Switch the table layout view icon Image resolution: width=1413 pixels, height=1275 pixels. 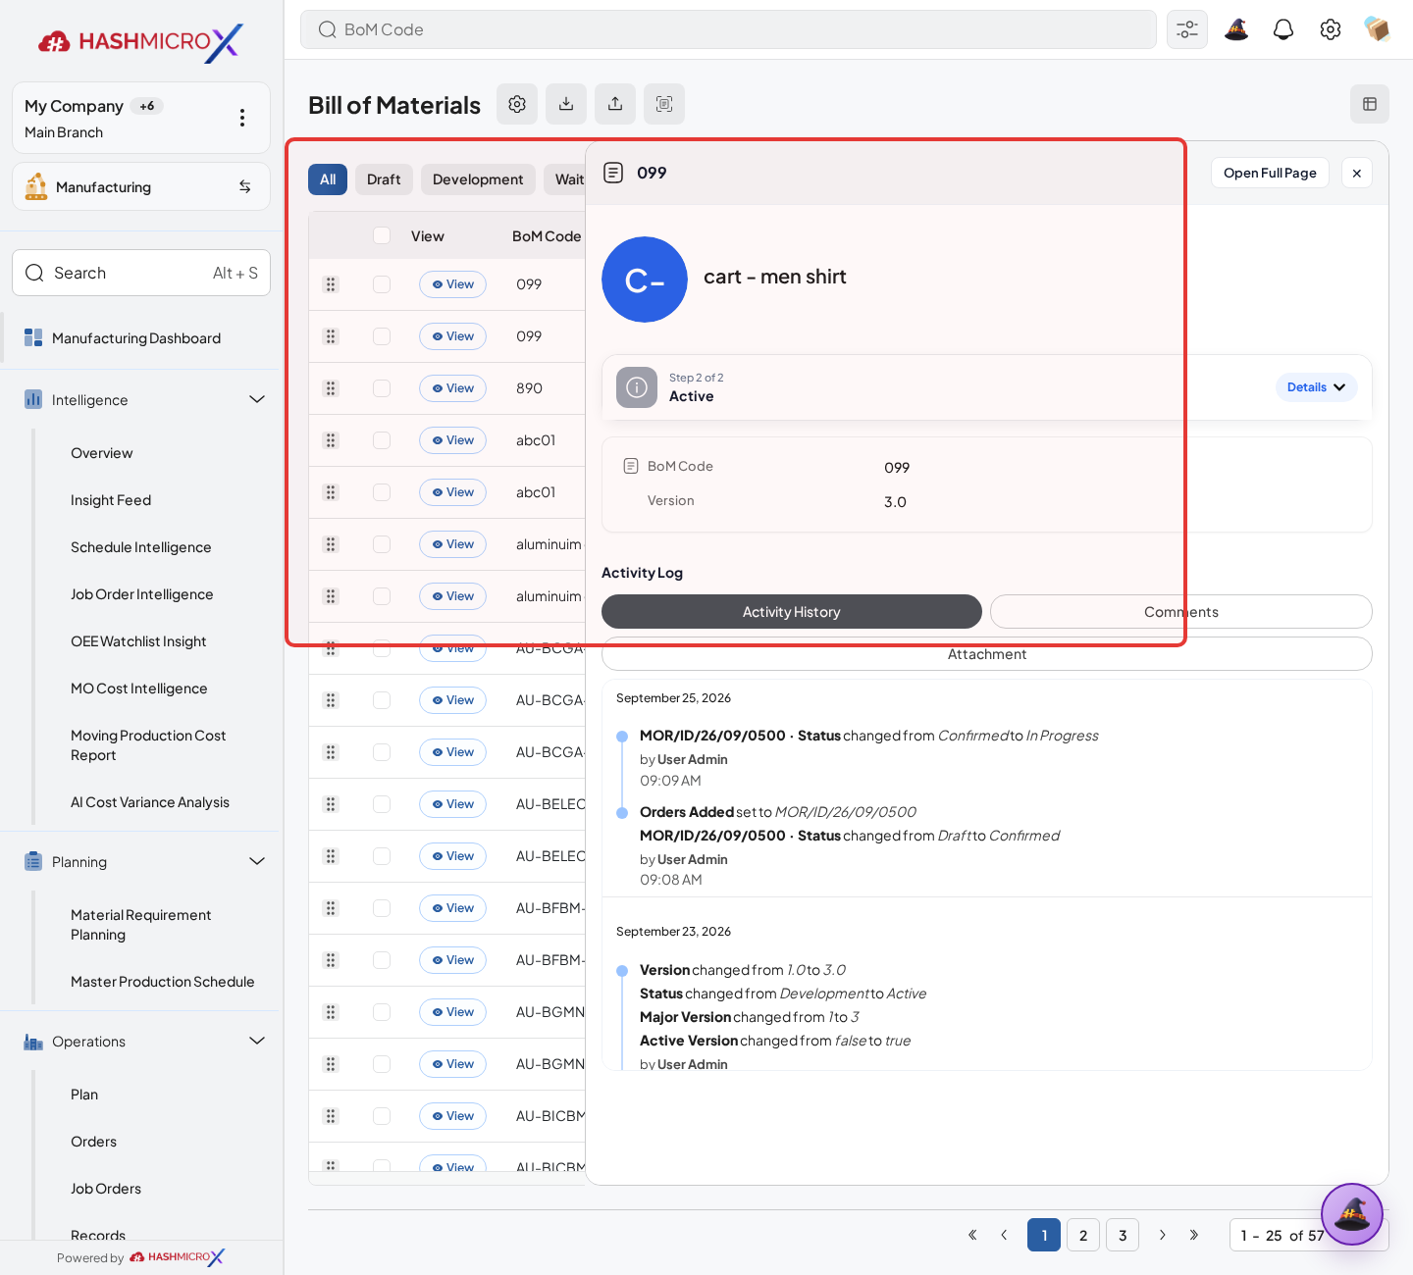tap(1370, 104)
